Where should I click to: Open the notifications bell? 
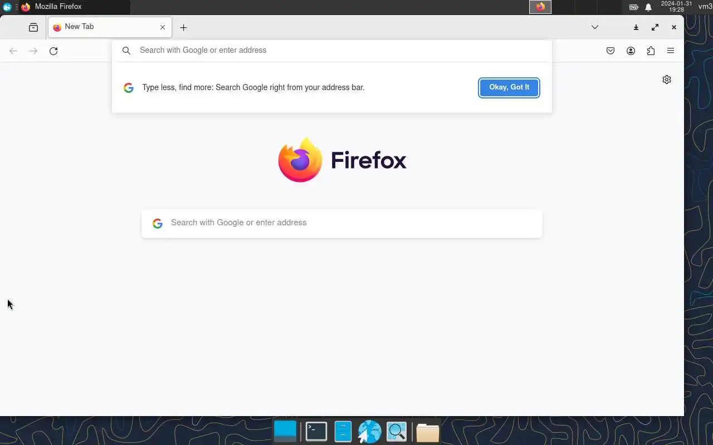point(648,7)
